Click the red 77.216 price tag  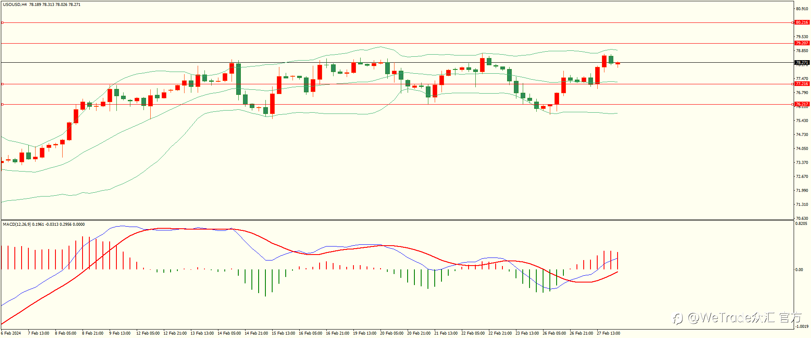click(x=802, y=84)
